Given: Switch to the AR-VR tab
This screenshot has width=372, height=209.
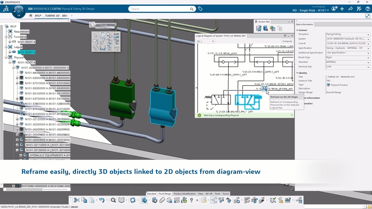Looking at the screenshot, I should point(209,194).
